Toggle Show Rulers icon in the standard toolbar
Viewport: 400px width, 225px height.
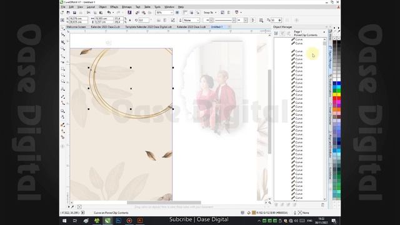tap(186, 12)
